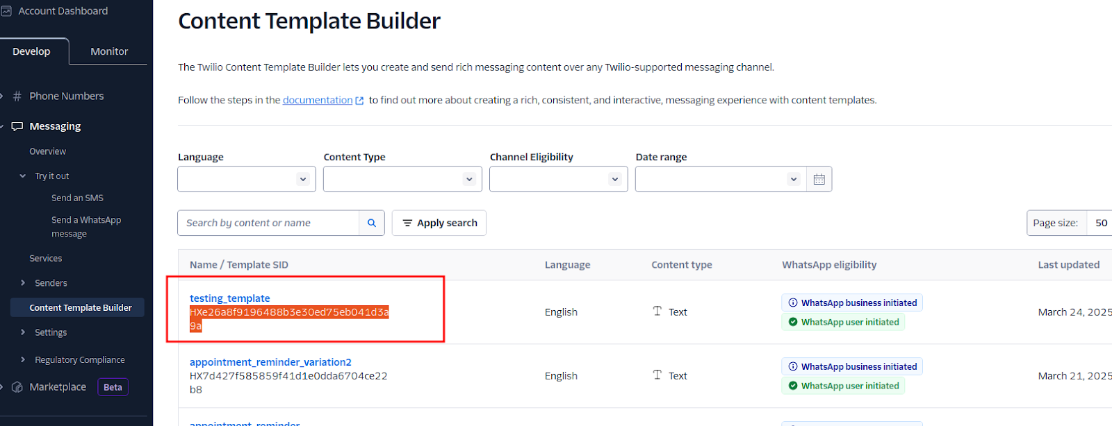Open the Date range dropdown
The image size is (1112, 426).
721,179
